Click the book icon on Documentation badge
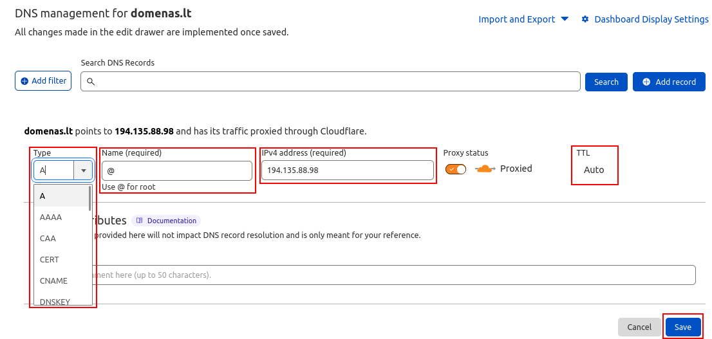The image size is (712, 339). point(140,221)
